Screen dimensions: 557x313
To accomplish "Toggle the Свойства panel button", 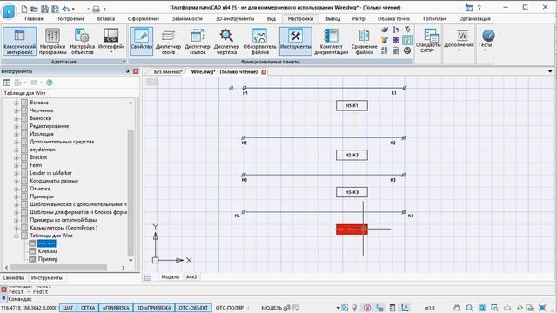I will [x=141, y=41].
